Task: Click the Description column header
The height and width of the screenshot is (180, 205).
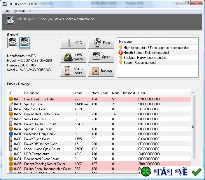Action: click(x=47, y=93)
